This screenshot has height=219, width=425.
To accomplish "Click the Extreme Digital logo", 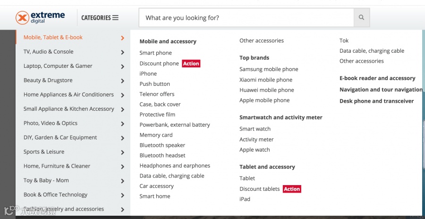I will click(x=40, y=17).
